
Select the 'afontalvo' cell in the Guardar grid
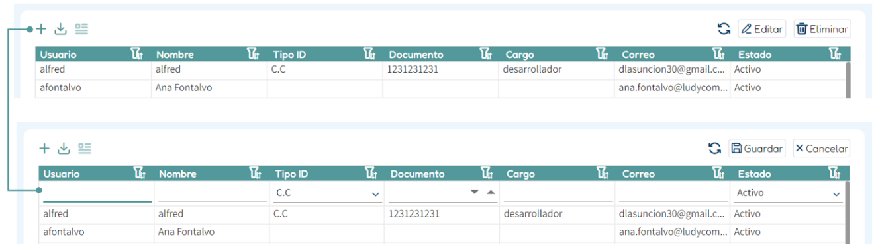(x=96, y=232)
